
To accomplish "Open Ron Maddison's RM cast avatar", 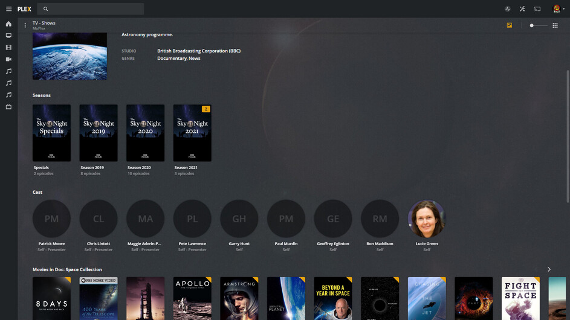I will [x=380, y=219].
